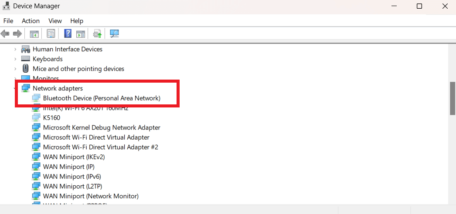Click the Human Interface Devices icon
This screenshot has width=456, height=214.
(x=26, y=49)
